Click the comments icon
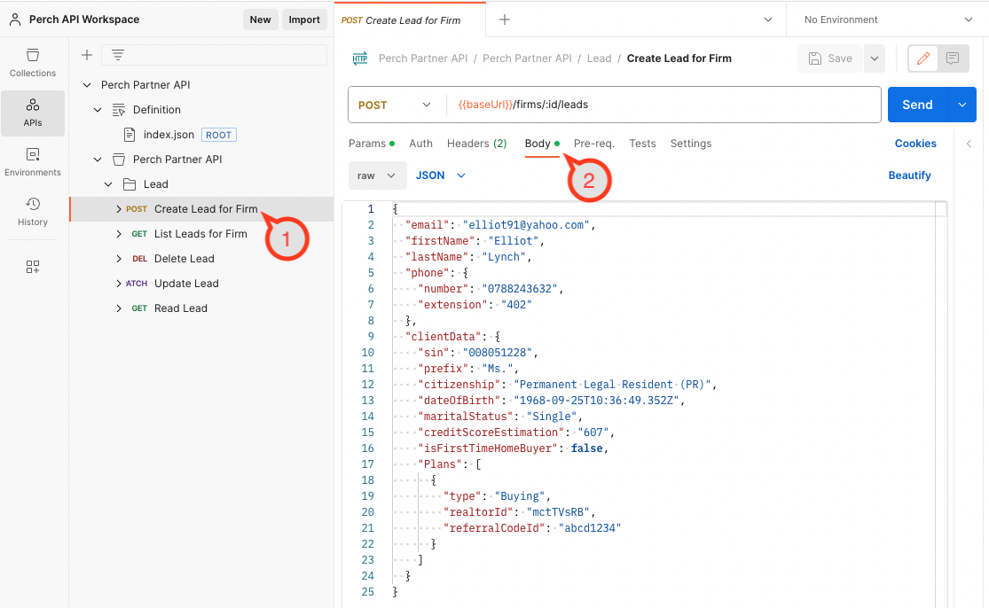989x608 pixels. click(953, 58)
